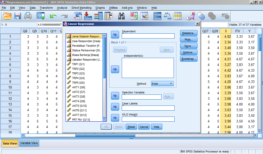Click the ITV column header
The image size is (263, 154).
(238, 31)
